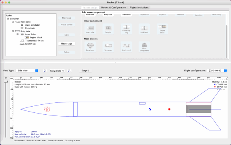Click the Parachute icon in component tree
The height and width of the screenshot is (145, 231).
(x=22, y=28)
